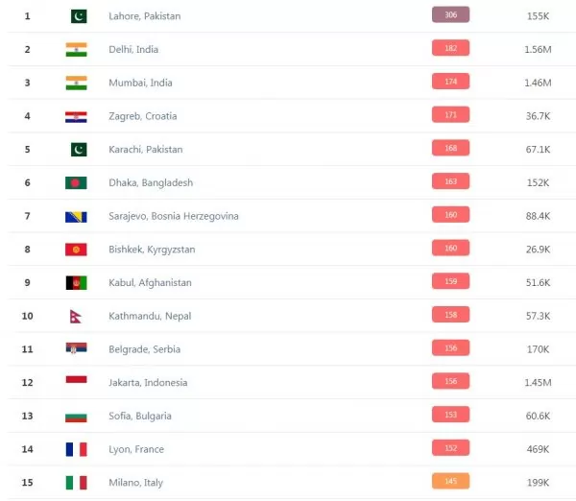Click the Pakistan flag beside Lahore
The height and width of the screenshot is (501, 576).
click(x=79, y=16)
